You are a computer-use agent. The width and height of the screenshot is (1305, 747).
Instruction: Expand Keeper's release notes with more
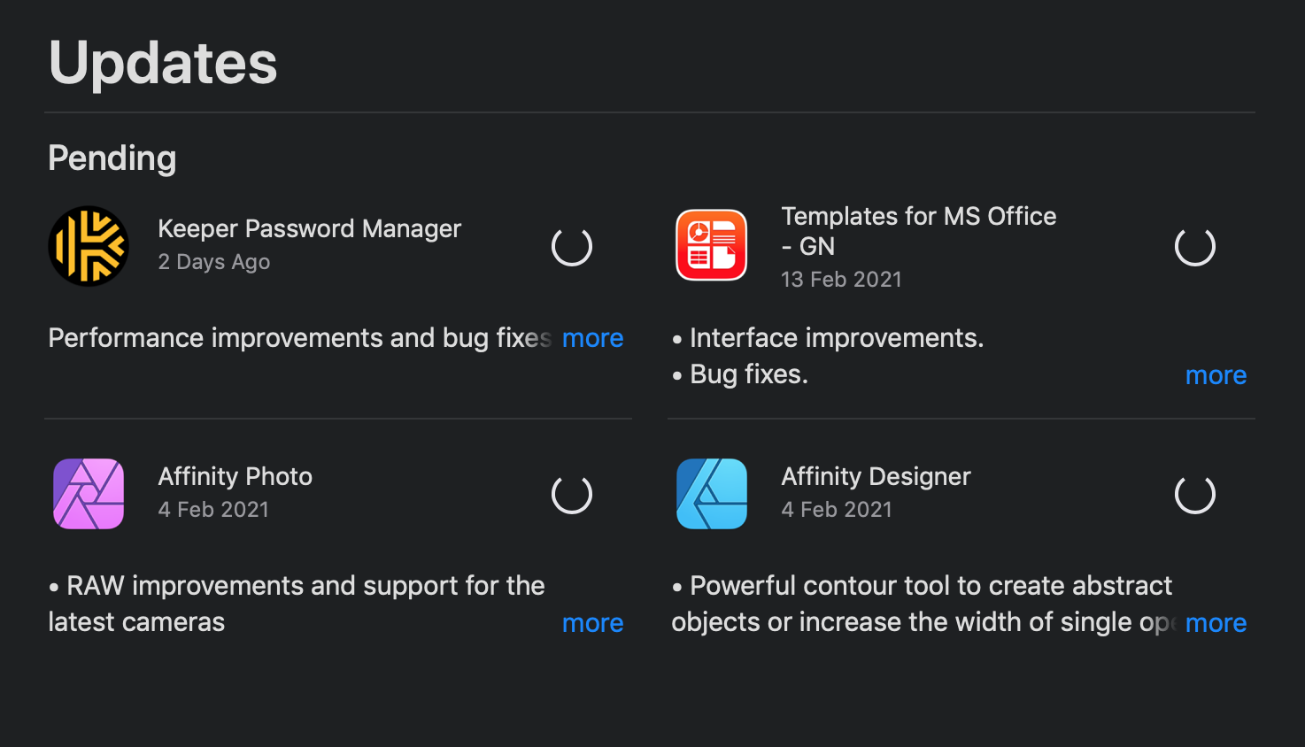click(592, 338)
